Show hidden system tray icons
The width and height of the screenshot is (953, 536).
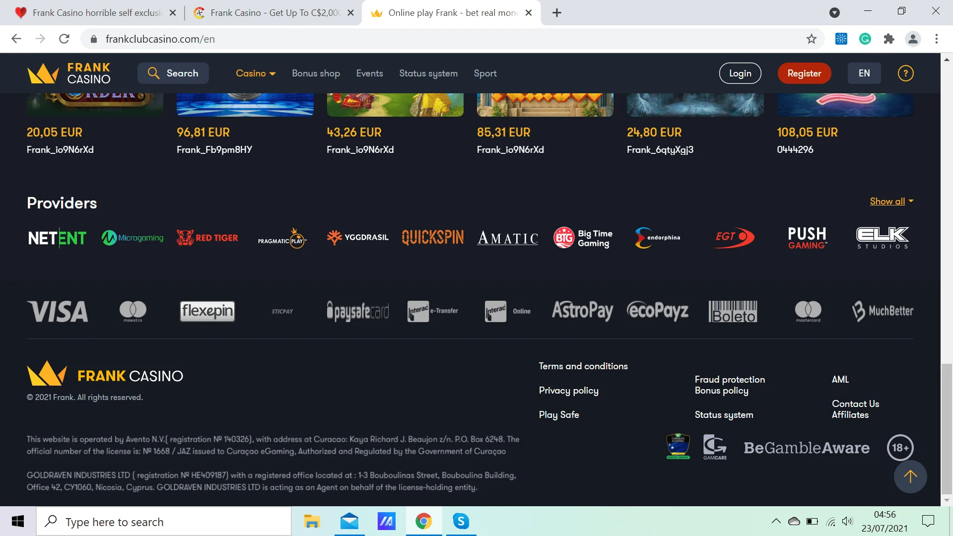[776, 521]
